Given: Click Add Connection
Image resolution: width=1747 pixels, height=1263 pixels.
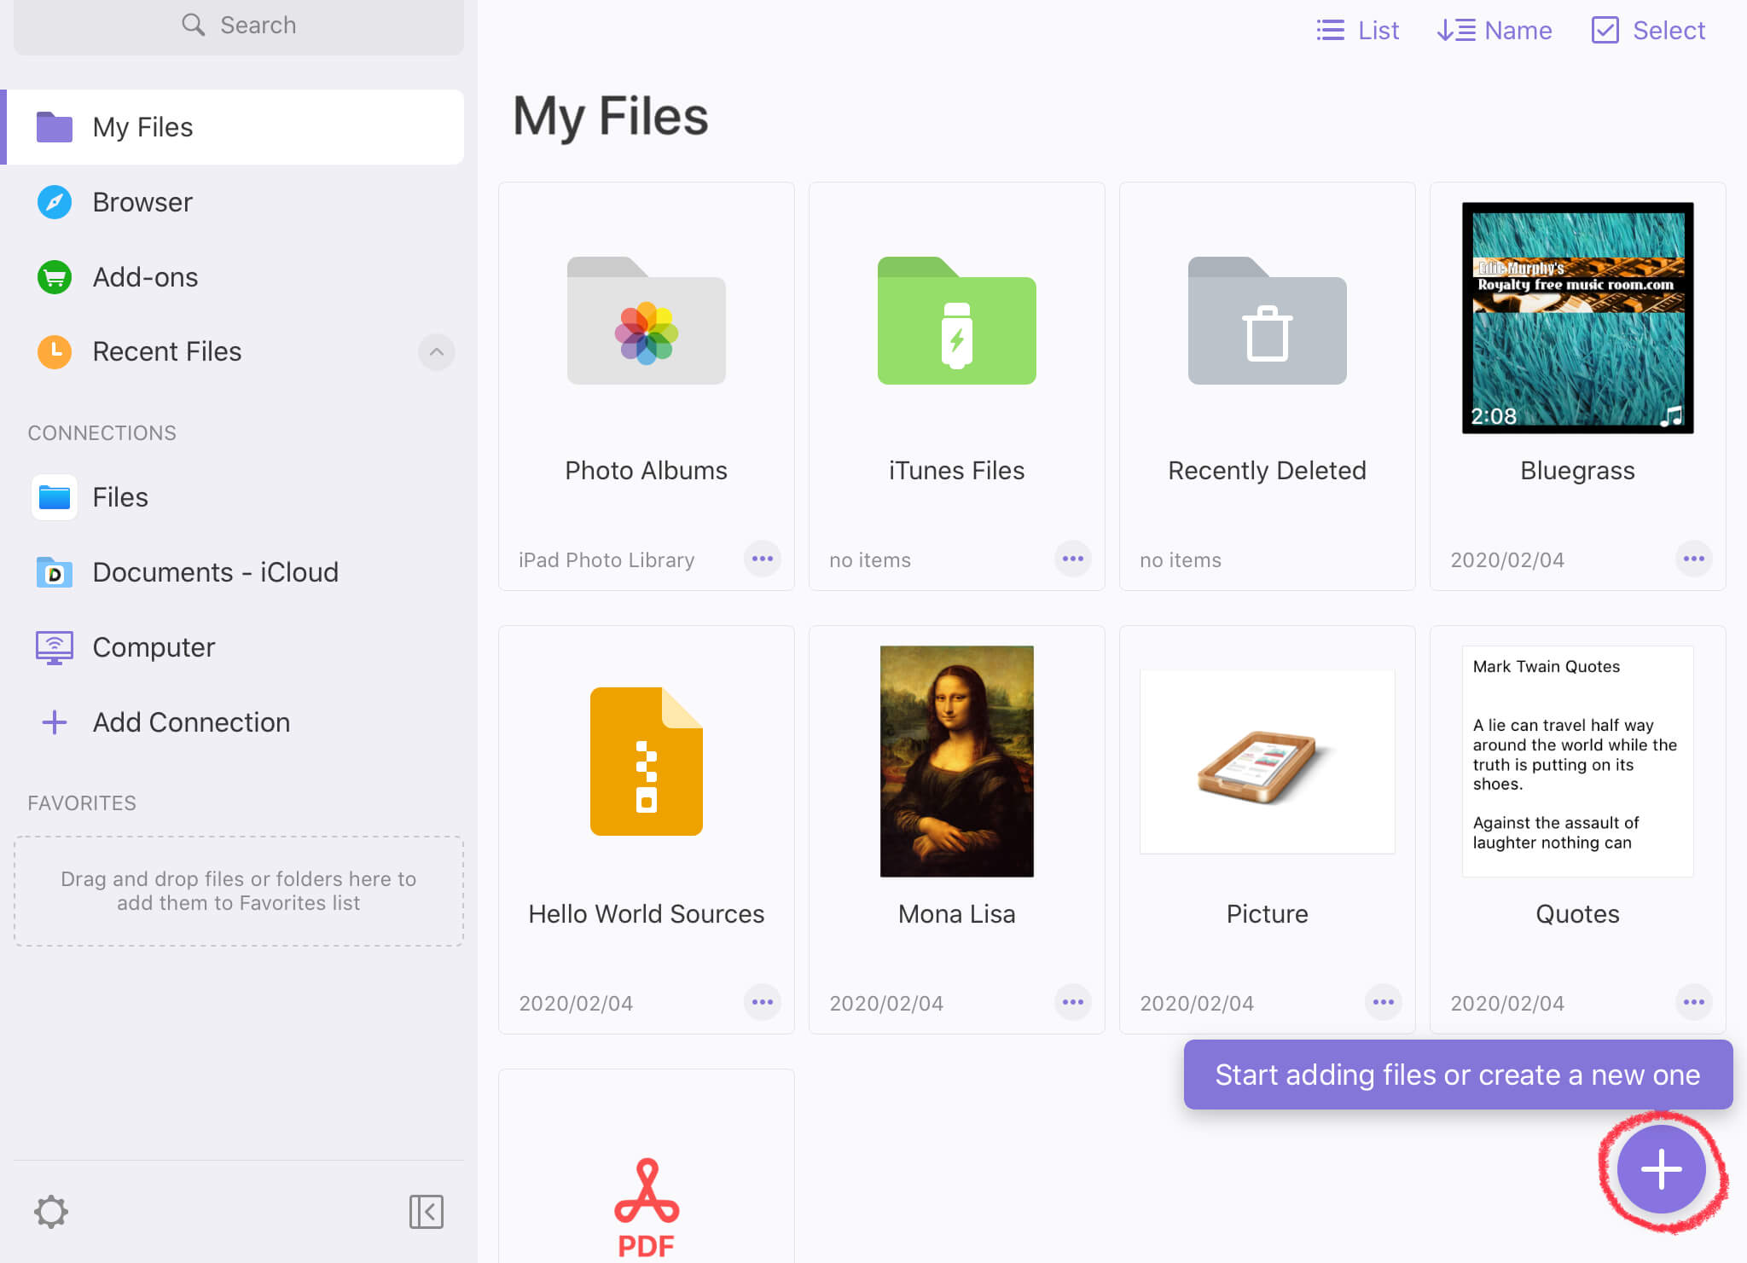Looking at the screenshot, I should 191,722.
